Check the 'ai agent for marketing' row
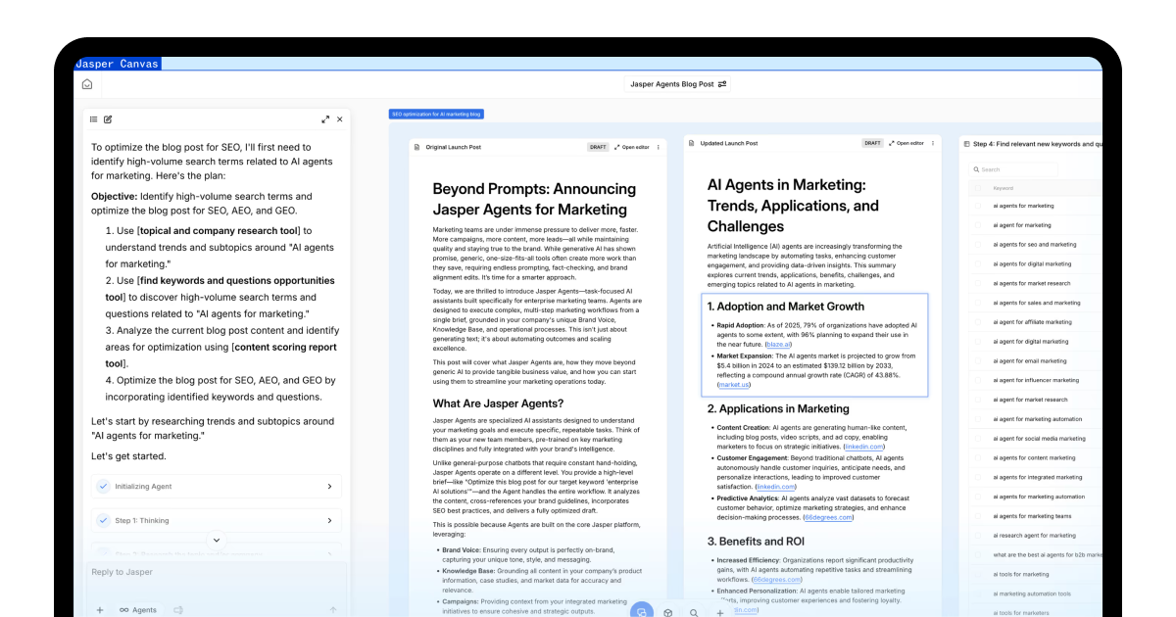The height and width of the screenshot is (617, 1176). [977, 225]
